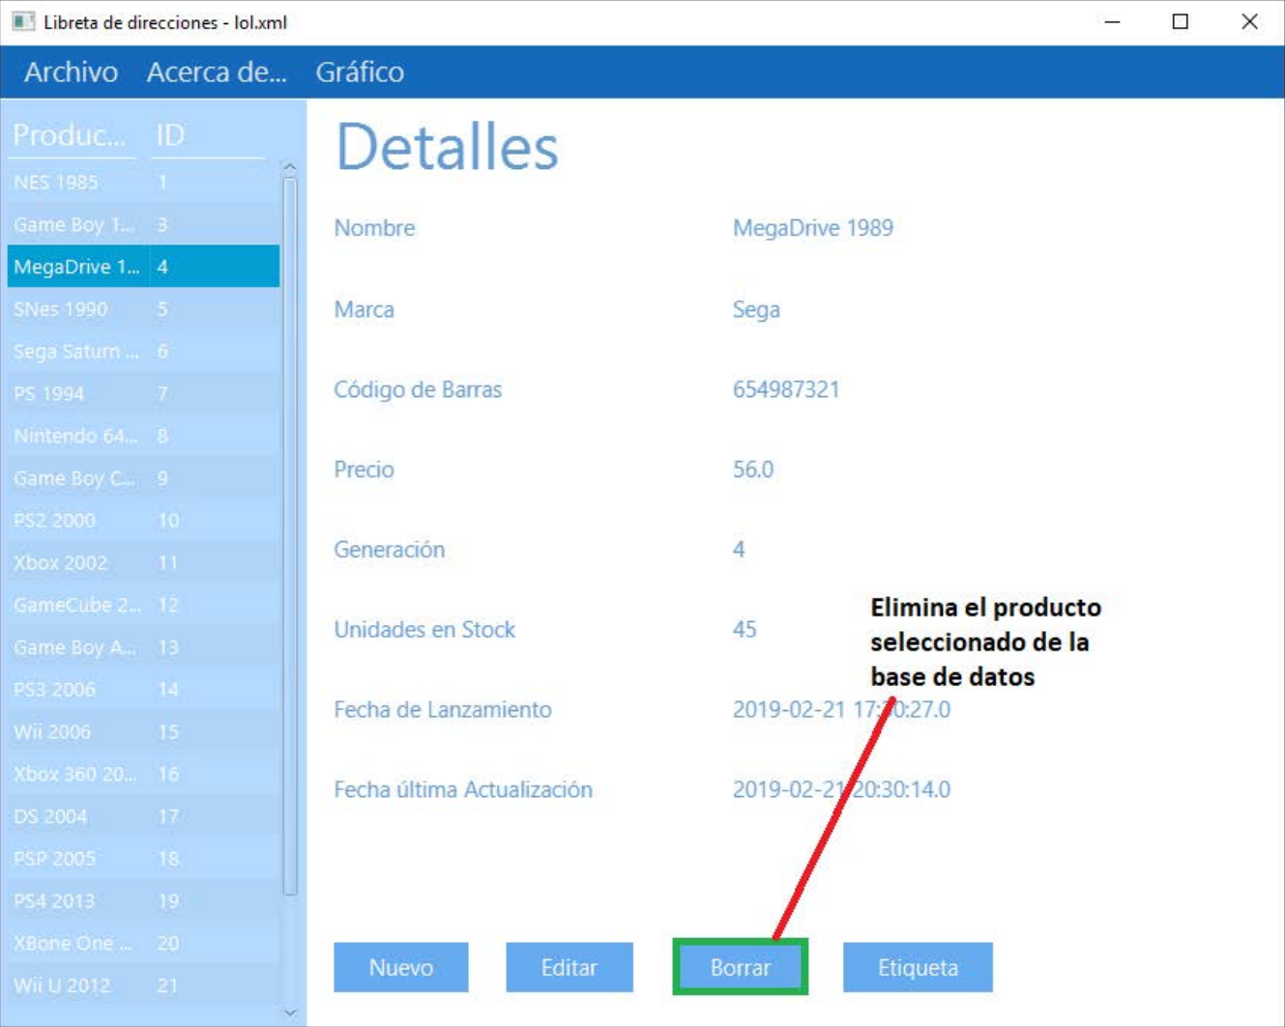Select the Wii 2006 row
The height and width of the screenshot is (1027, 1285).
click(143, 731)
